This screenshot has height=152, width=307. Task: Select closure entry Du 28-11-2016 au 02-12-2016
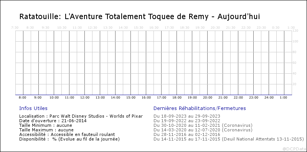pyautogui.click(x=187, y=134)
